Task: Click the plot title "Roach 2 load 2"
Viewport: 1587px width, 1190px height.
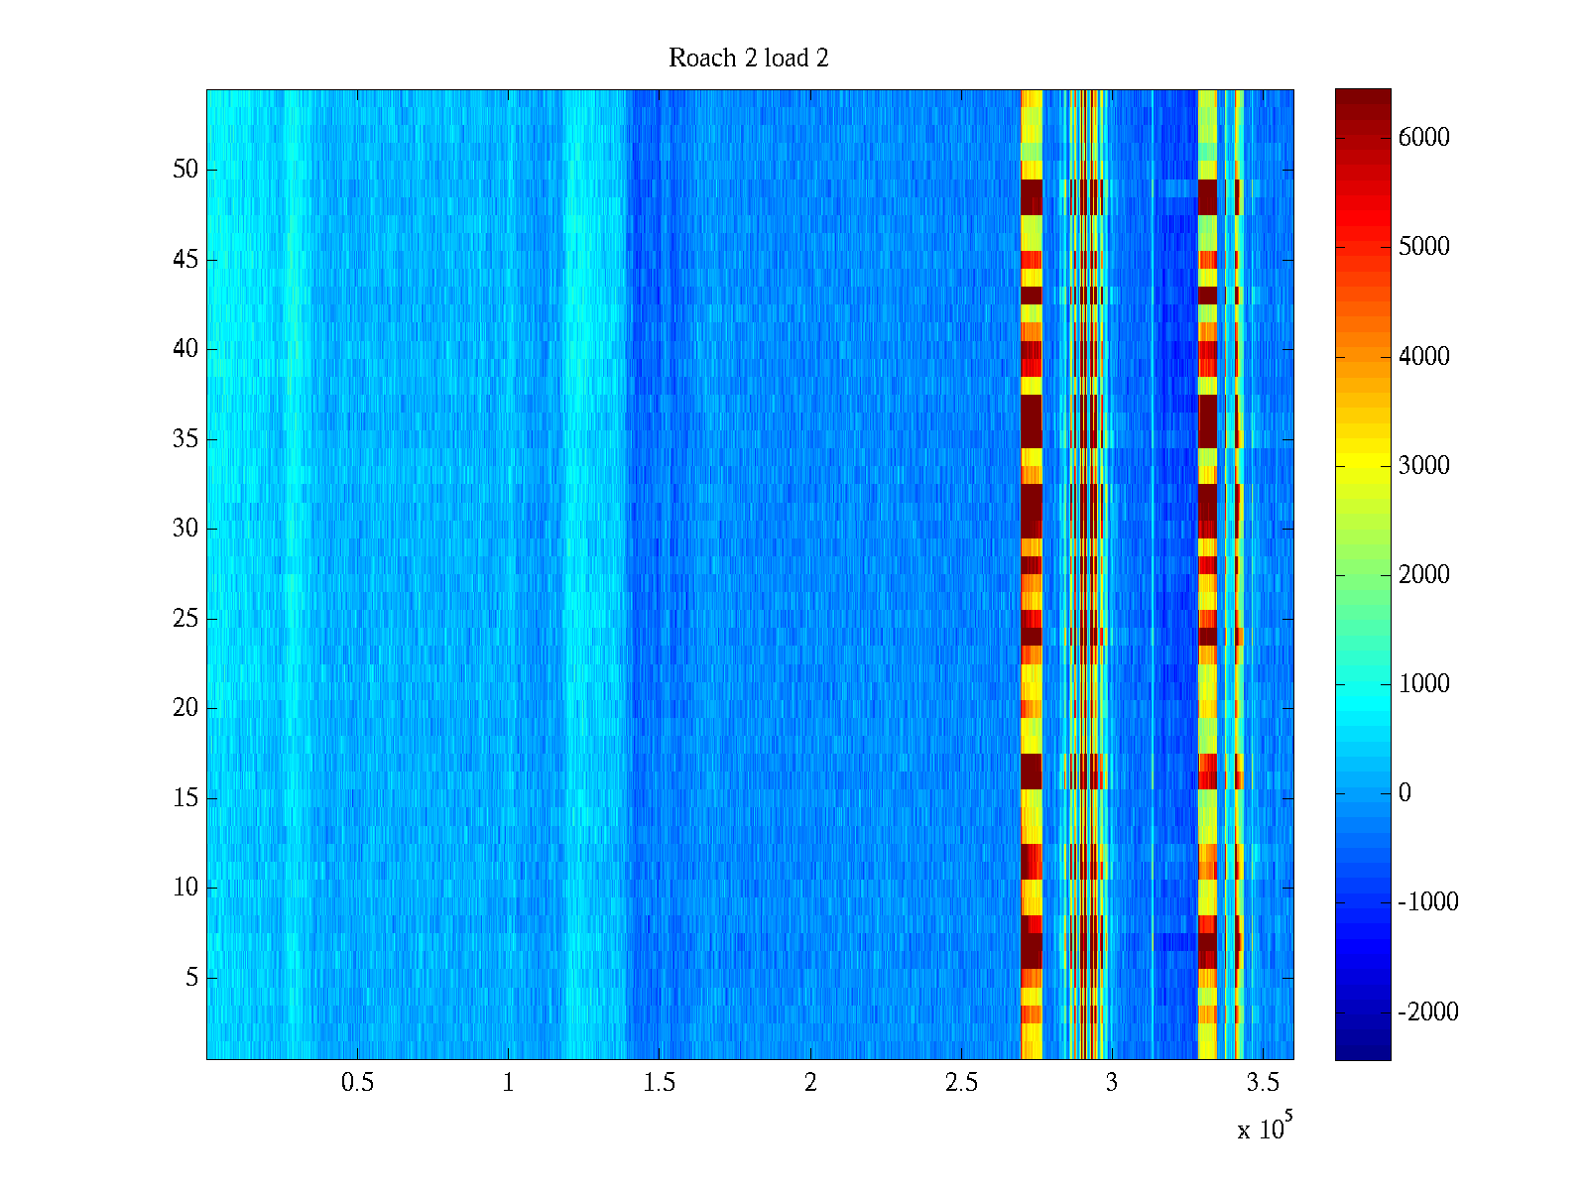Action: pyautogui.click(x=748, y=59)
